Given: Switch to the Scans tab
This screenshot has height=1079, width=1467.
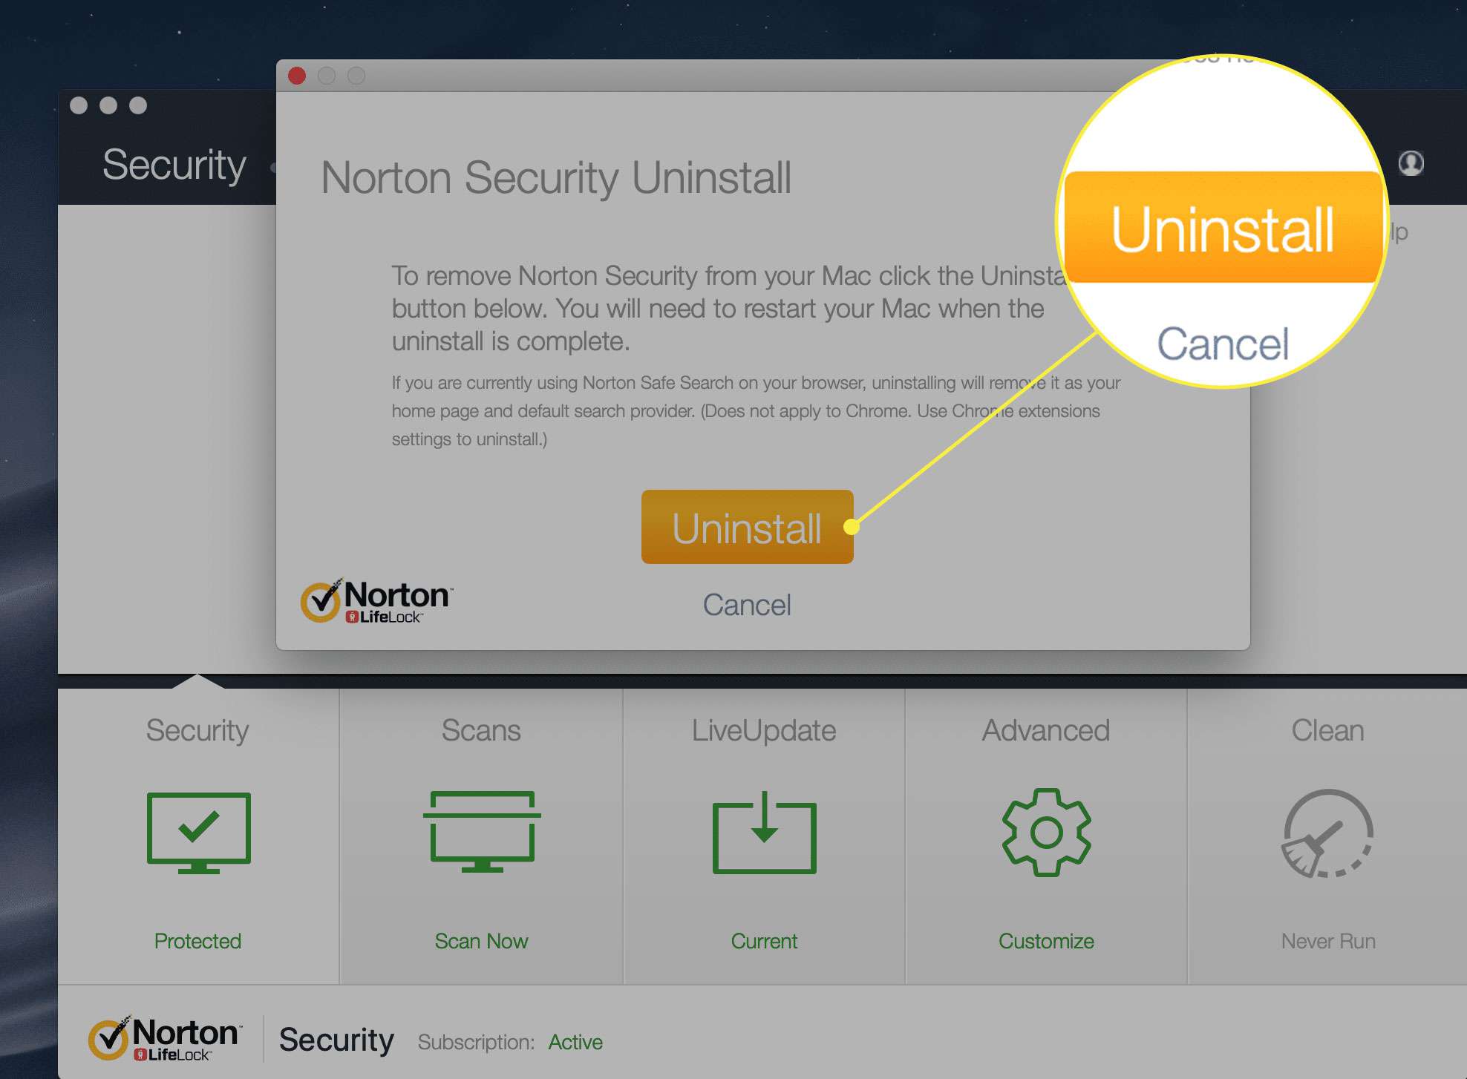Looking at the screenshot, I should point(481,730).
